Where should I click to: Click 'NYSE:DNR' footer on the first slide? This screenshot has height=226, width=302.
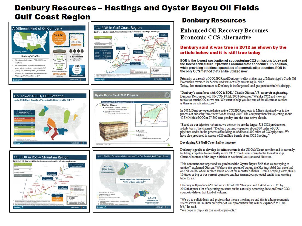point(74,79)
